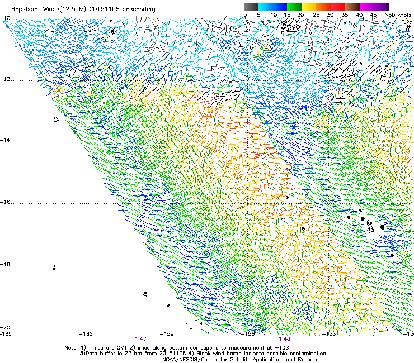Click the cyan-to-blue 5-15 knots legend segment
Viewport: 414px width, 363px height.
pyautogui.click(x=272, y=7)
